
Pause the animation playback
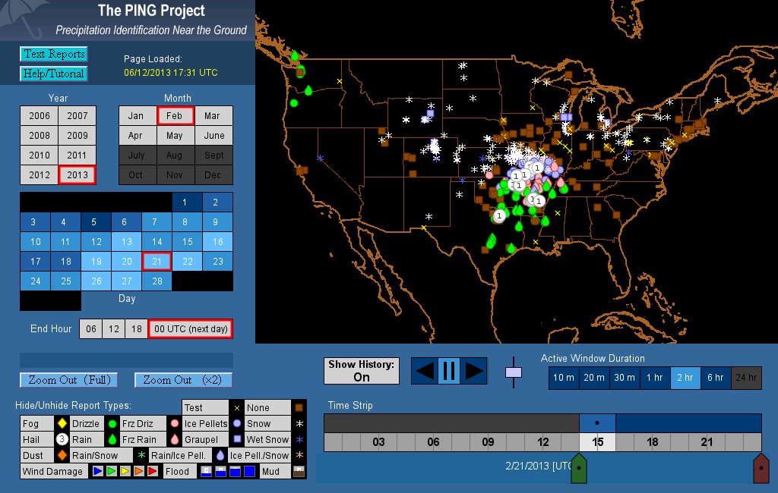coord(448,371)
